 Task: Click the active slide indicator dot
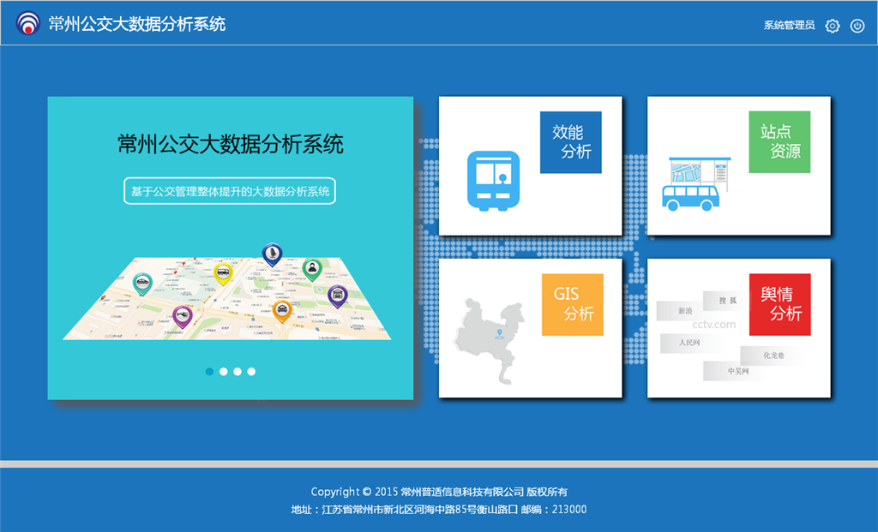[209, 371]
